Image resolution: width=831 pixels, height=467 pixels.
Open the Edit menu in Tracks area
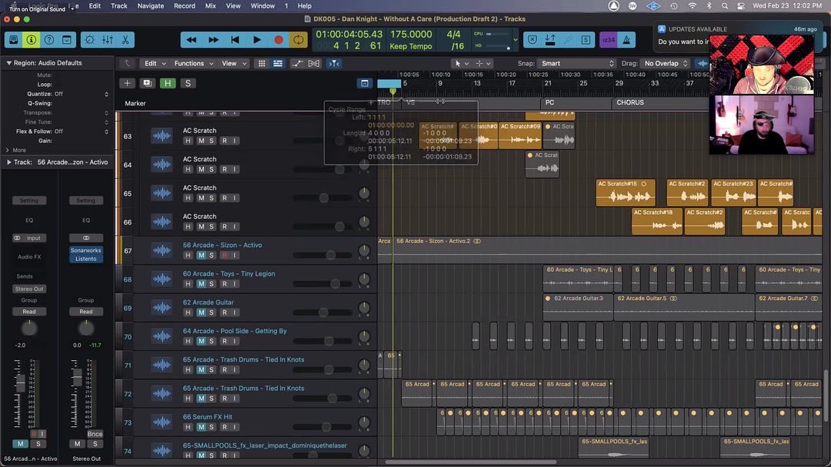[x=155, y=63]
